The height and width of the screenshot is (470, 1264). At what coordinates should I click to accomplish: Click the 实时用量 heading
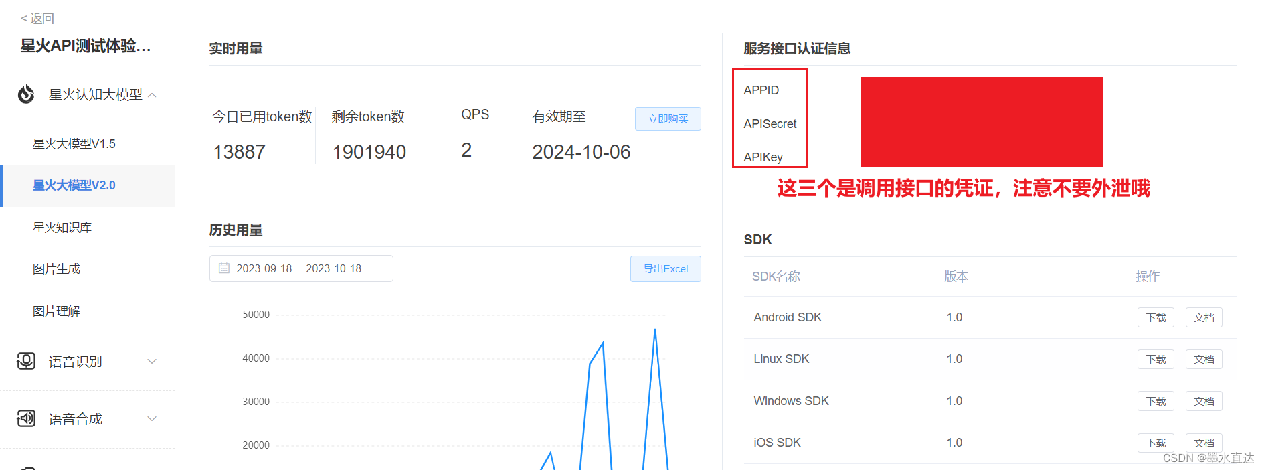[236, 48]
